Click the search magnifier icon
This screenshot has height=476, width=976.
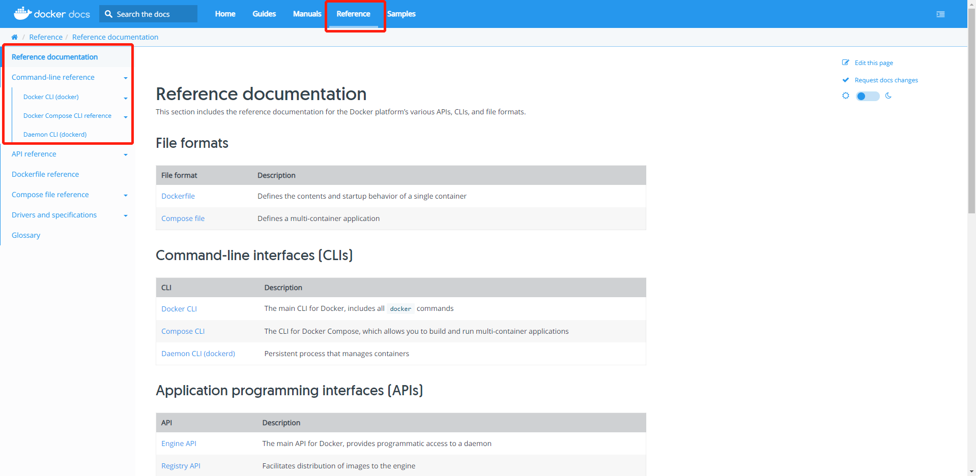click(108, 14)
